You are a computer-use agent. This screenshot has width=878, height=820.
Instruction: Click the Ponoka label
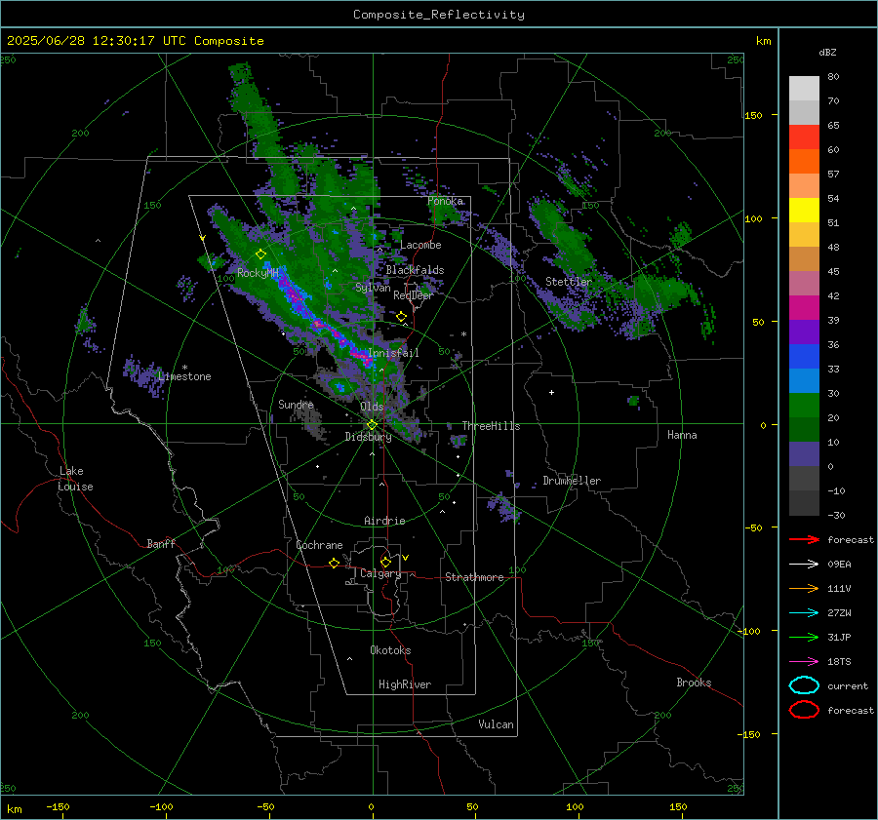(446, 201)
